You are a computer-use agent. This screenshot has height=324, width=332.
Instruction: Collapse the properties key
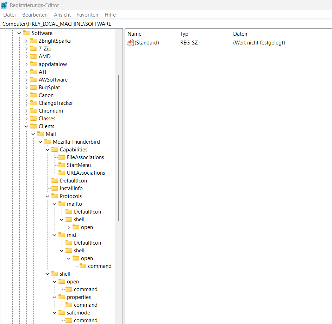55,297
